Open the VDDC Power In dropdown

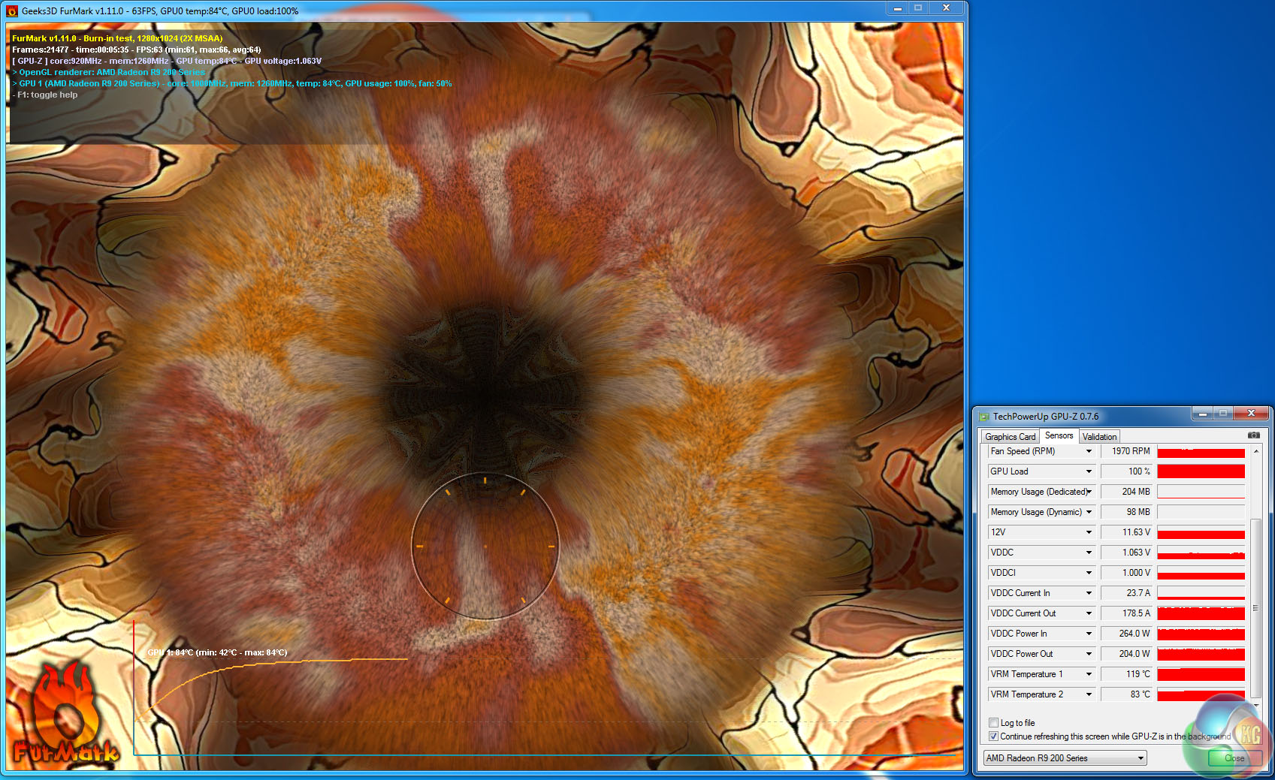pos(1089,634)
